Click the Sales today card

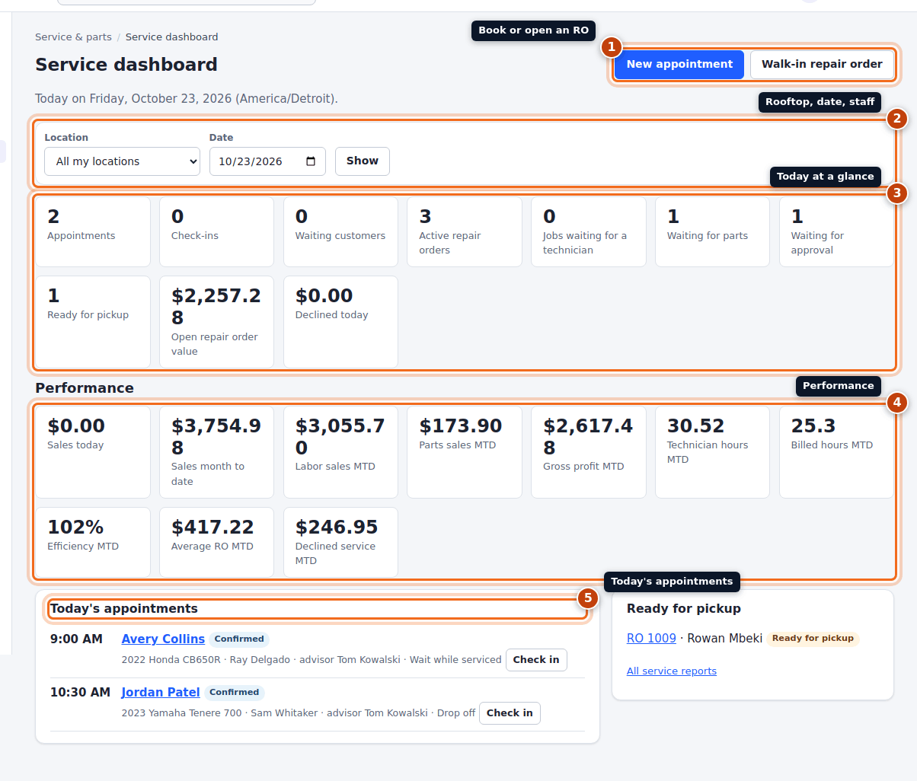click(x=93, y=452)
